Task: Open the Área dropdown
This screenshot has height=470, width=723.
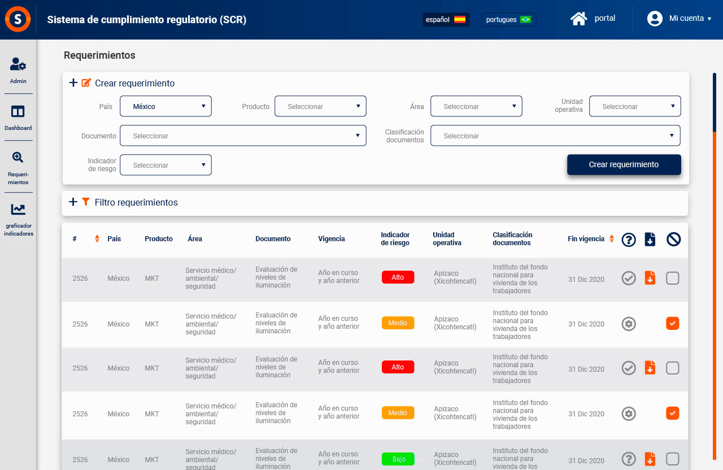Action: click(476, 106)
